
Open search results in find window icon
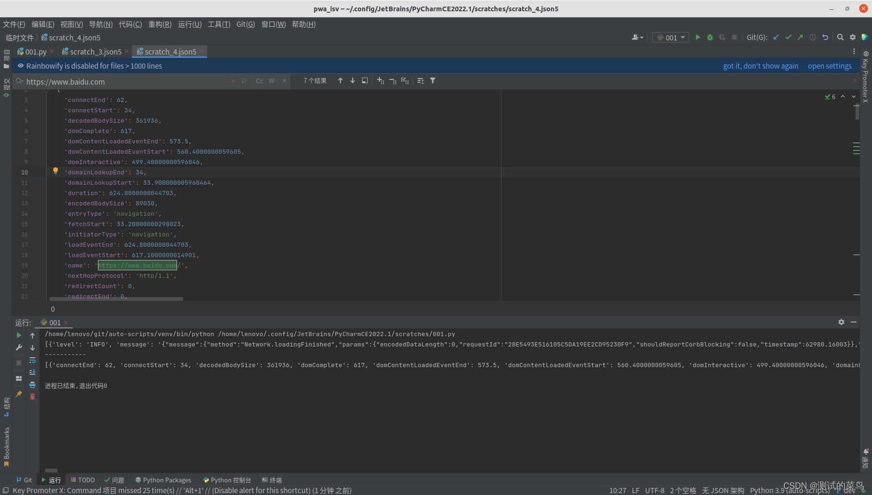365,81
